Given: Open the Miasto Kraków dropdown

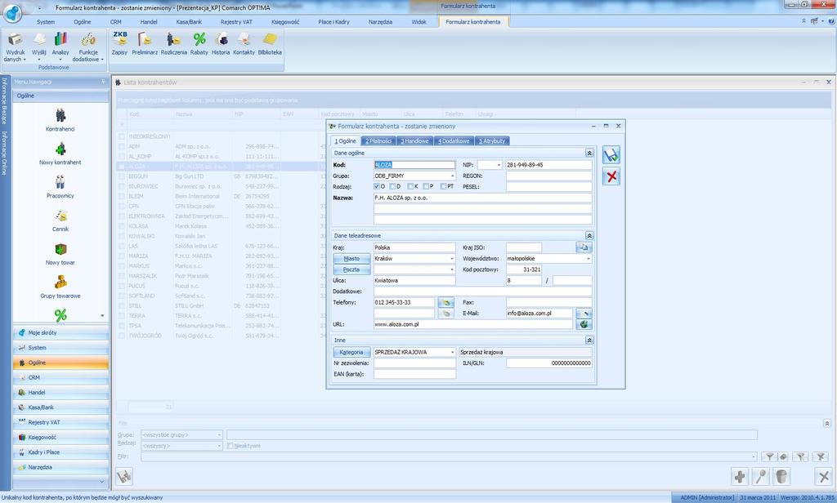Looking at the screenshot, I should click(x=452, y=259).
